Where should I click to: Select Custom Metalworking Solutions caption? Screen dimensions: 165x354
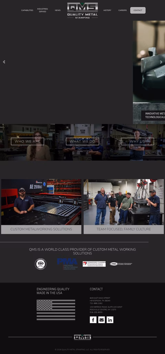41,229
